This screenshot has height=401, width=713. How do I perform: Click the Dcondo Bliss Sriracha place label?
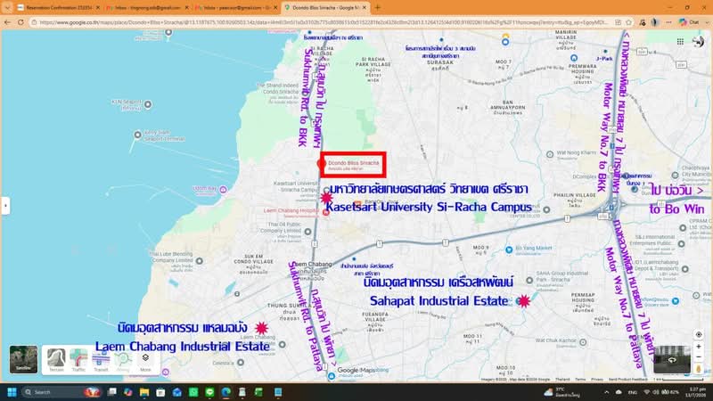tap(353, 163)
